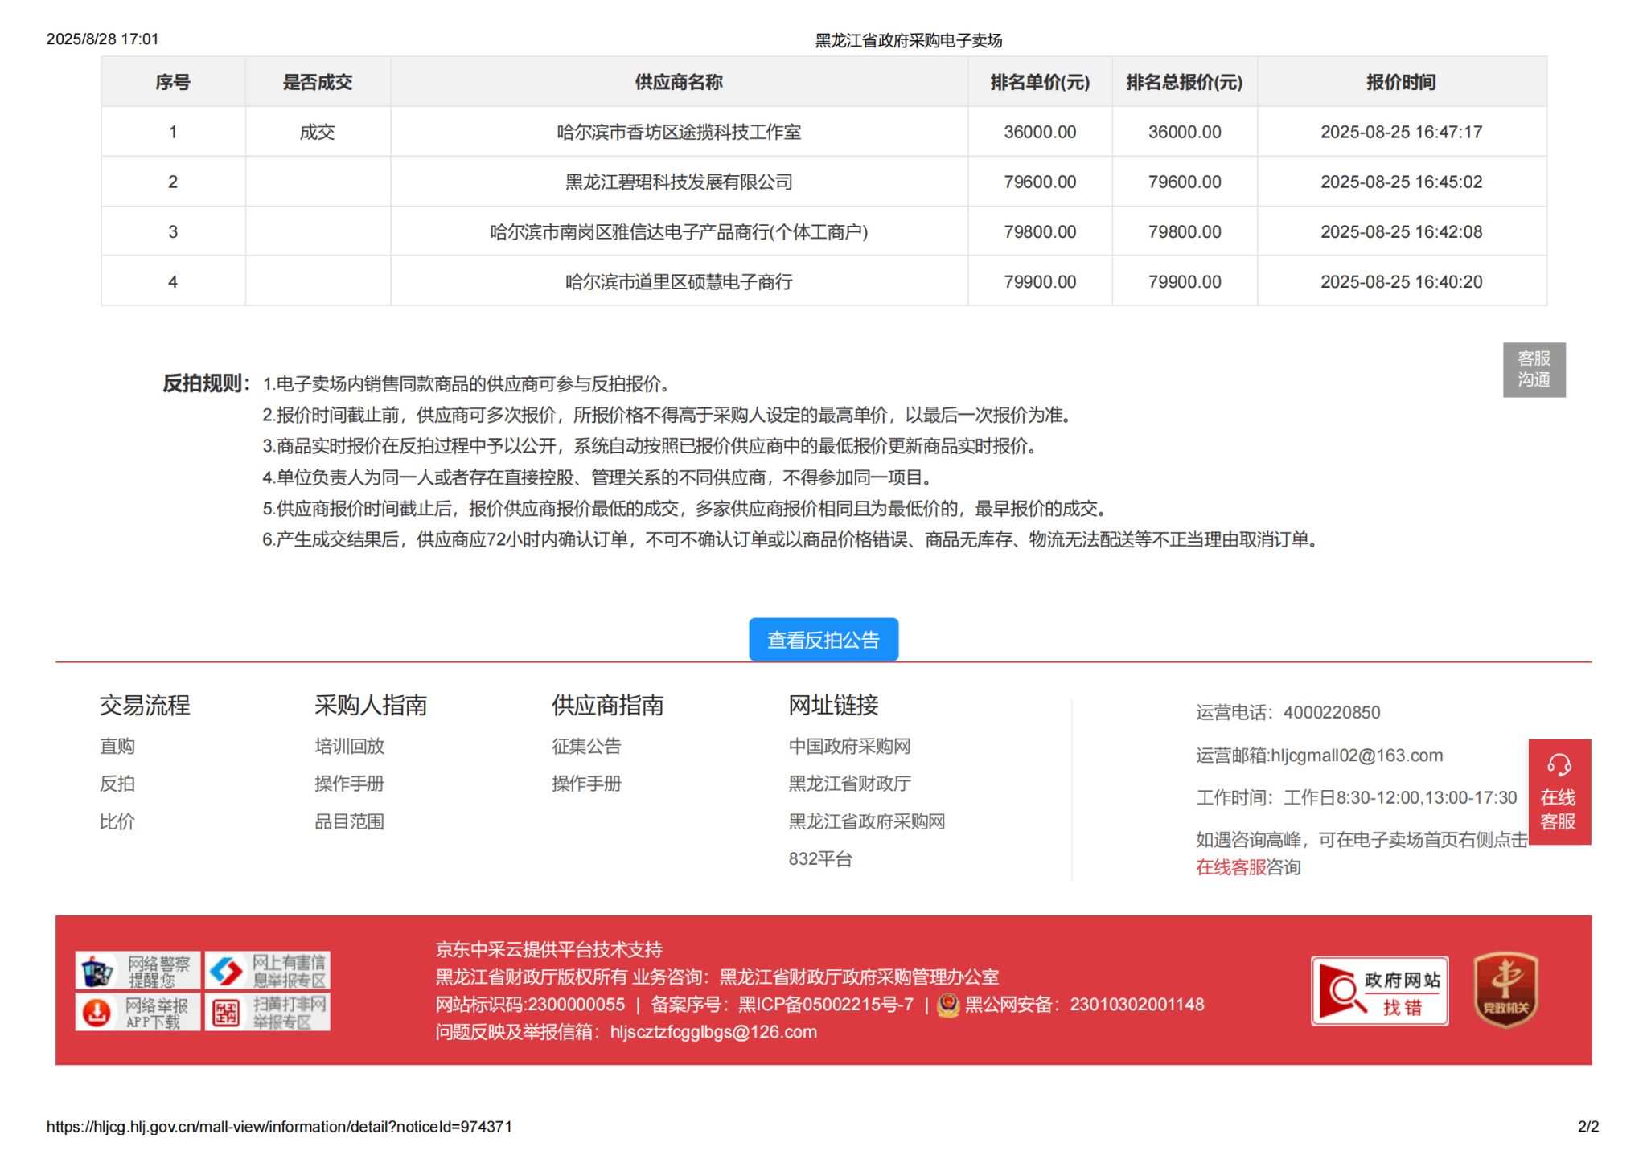Open 品目范围 in the footer

click(349, 821)
